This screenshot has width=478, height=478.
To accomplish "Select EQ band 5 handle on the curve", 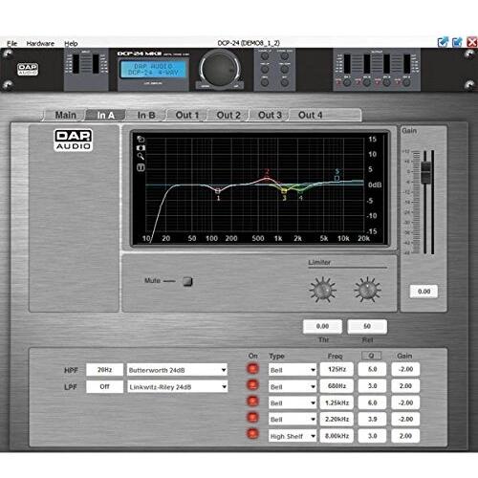I will click(337, 178).
